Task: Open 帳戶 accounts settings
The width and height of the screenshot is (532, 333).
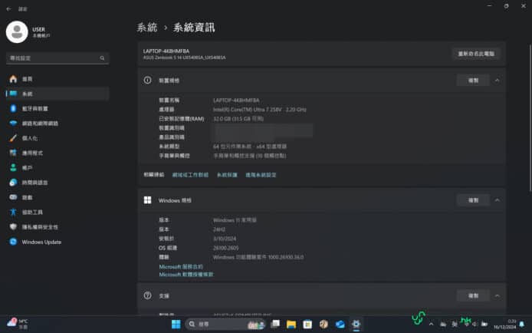Action: point(27,167)
